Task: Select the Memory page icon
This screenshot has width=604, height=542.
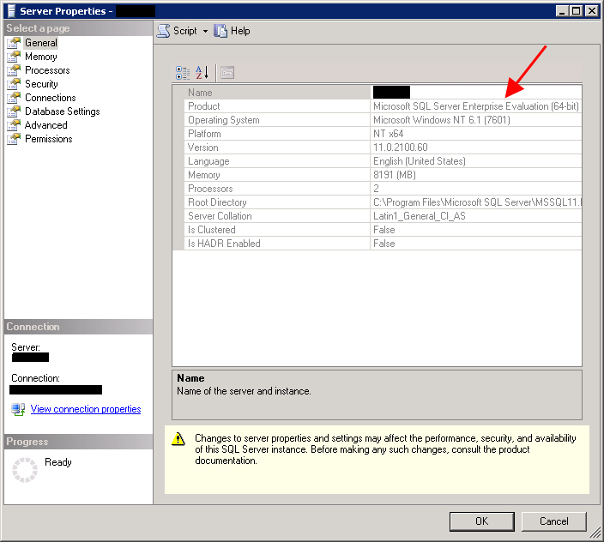Action: tap(14, 57)
